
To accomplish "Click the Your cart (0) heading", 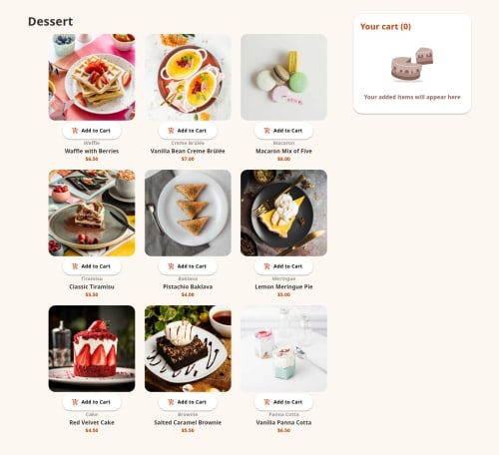I will (385, 27).
